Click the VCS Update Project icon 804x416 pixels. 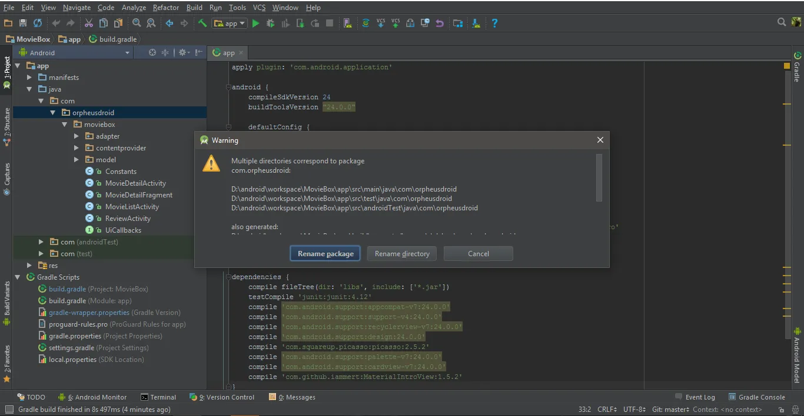(x=381, y=23)
